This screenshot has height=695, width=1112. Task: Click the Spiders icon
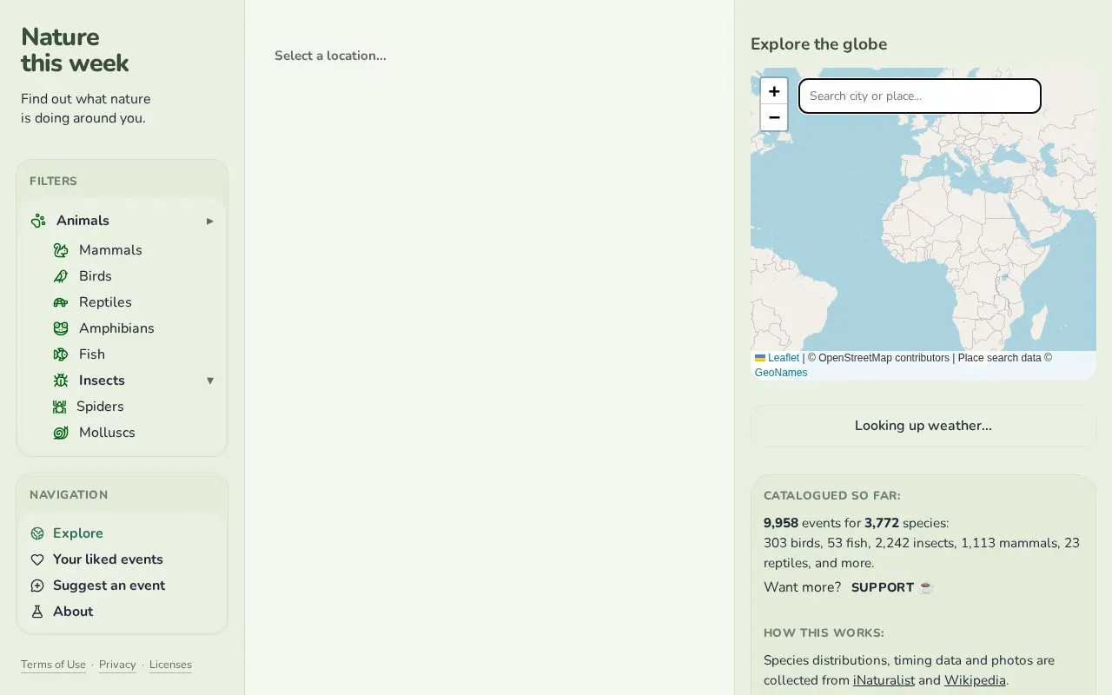click(x=59, y=407)
